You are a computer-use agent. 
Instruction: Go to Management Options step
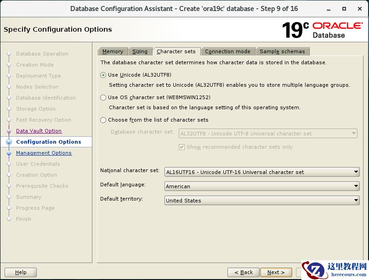44,153
